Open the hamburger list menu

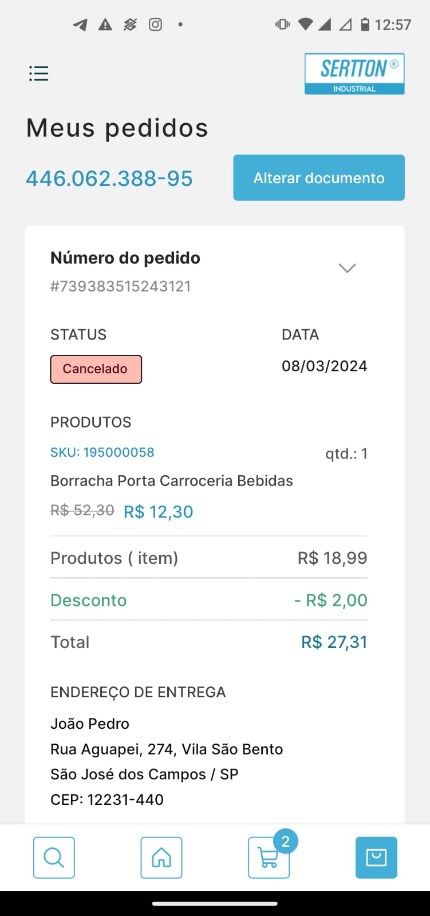coord(38,73)
